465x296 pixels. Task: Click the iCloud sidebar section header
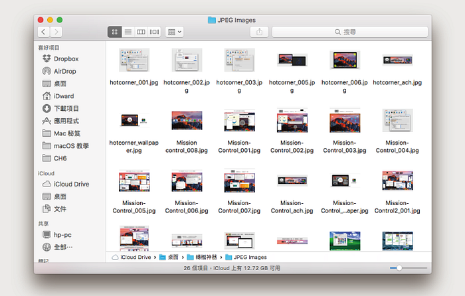tap(46, 173)
